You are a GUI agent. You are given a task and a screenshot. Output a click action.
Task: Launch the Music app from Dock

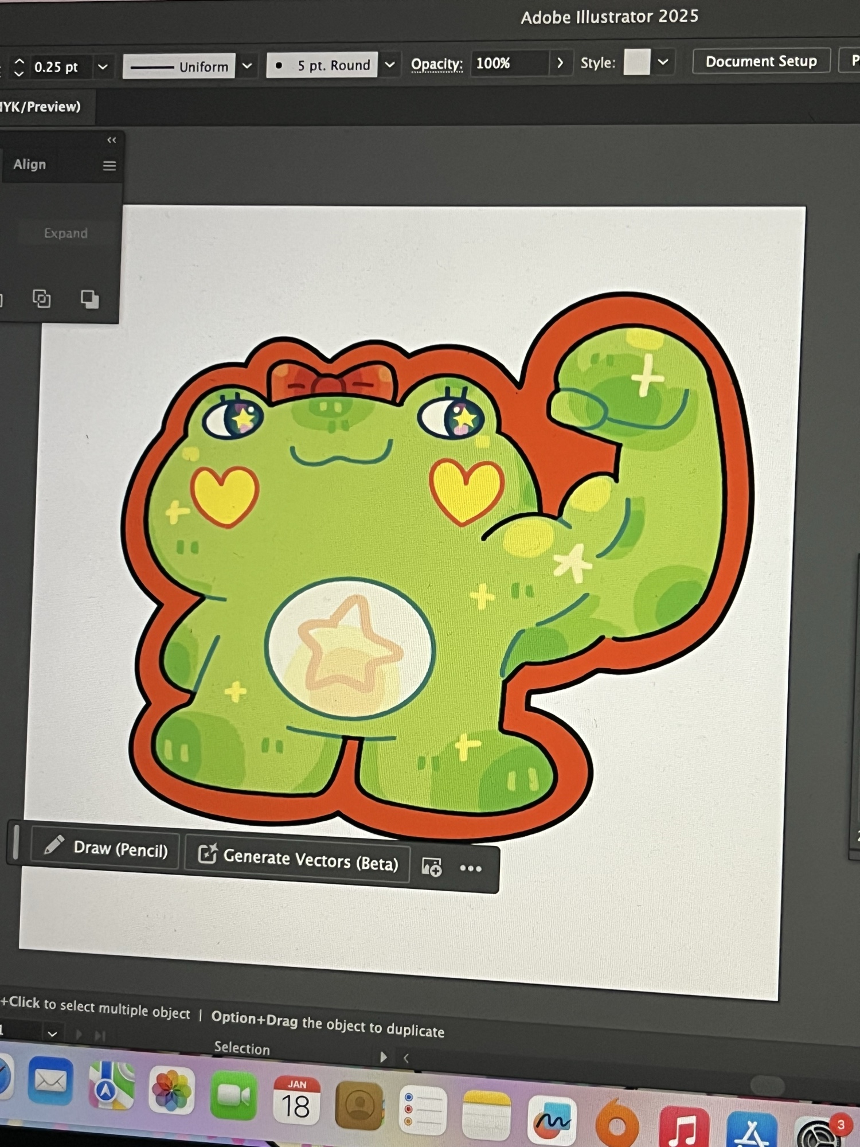click(x=683, y=1128)
